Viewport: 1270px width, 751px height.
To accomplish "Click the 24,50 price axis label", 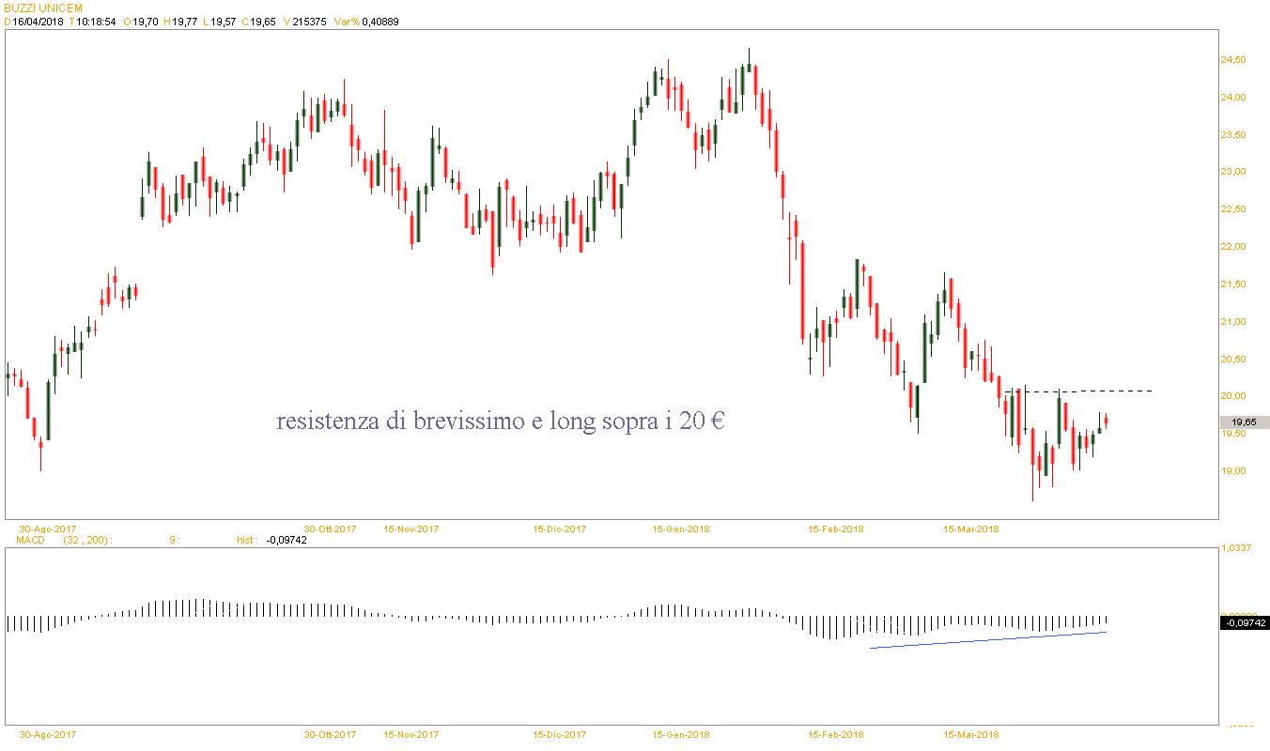I will point(1231,60).
